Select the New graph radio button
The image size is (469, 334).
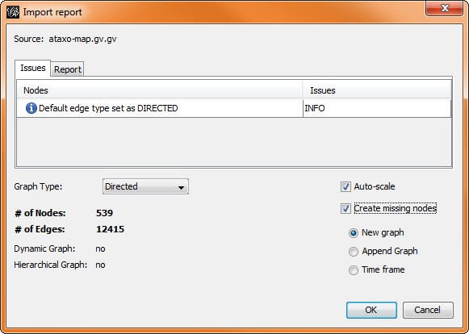(354, 233)
